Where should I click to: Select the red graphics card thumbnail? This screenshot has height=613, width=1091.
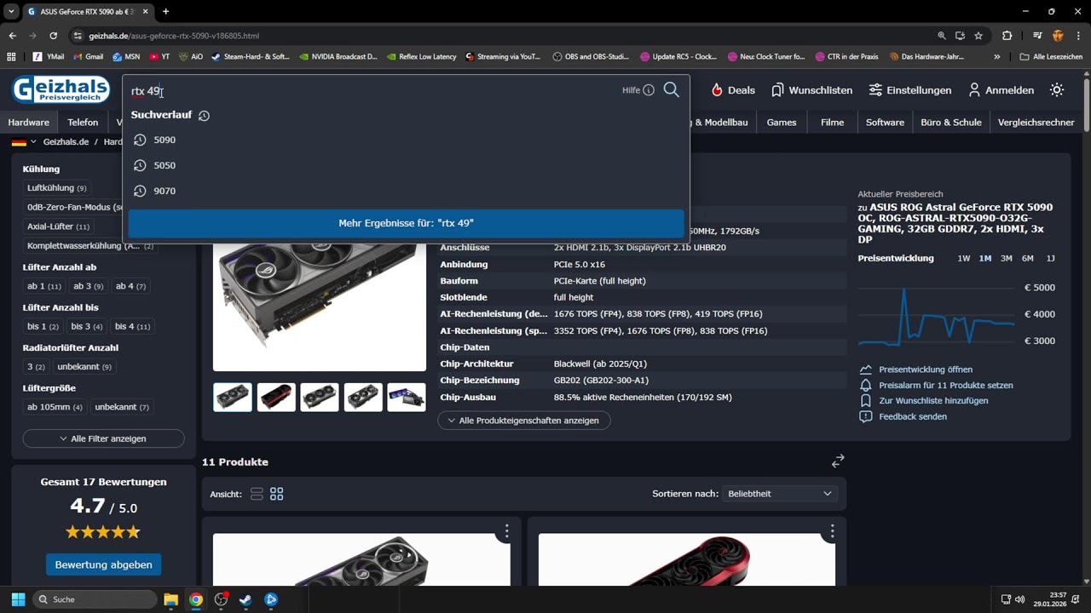pyautogui.click(x=276, y=397)
